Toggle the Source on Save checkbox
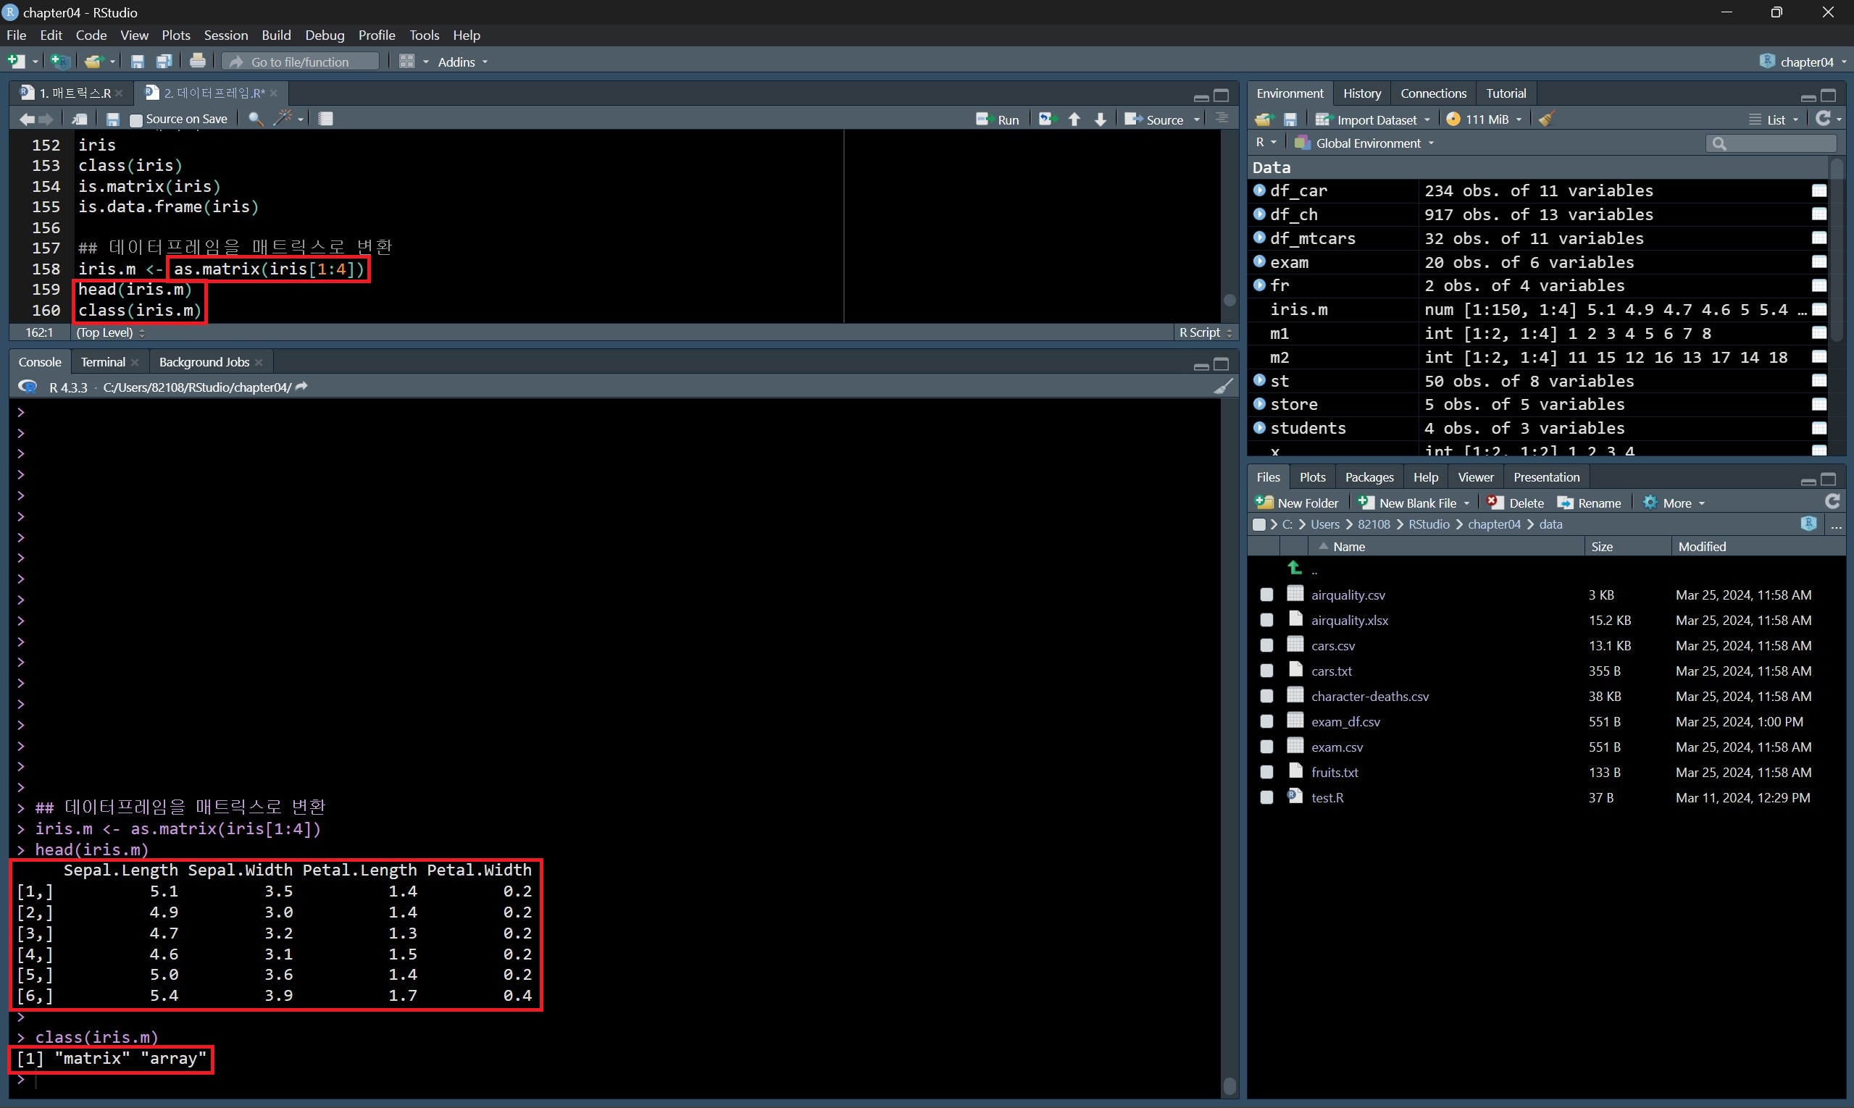Viewport: 1854px width, 1108px height. pos(136,119)
